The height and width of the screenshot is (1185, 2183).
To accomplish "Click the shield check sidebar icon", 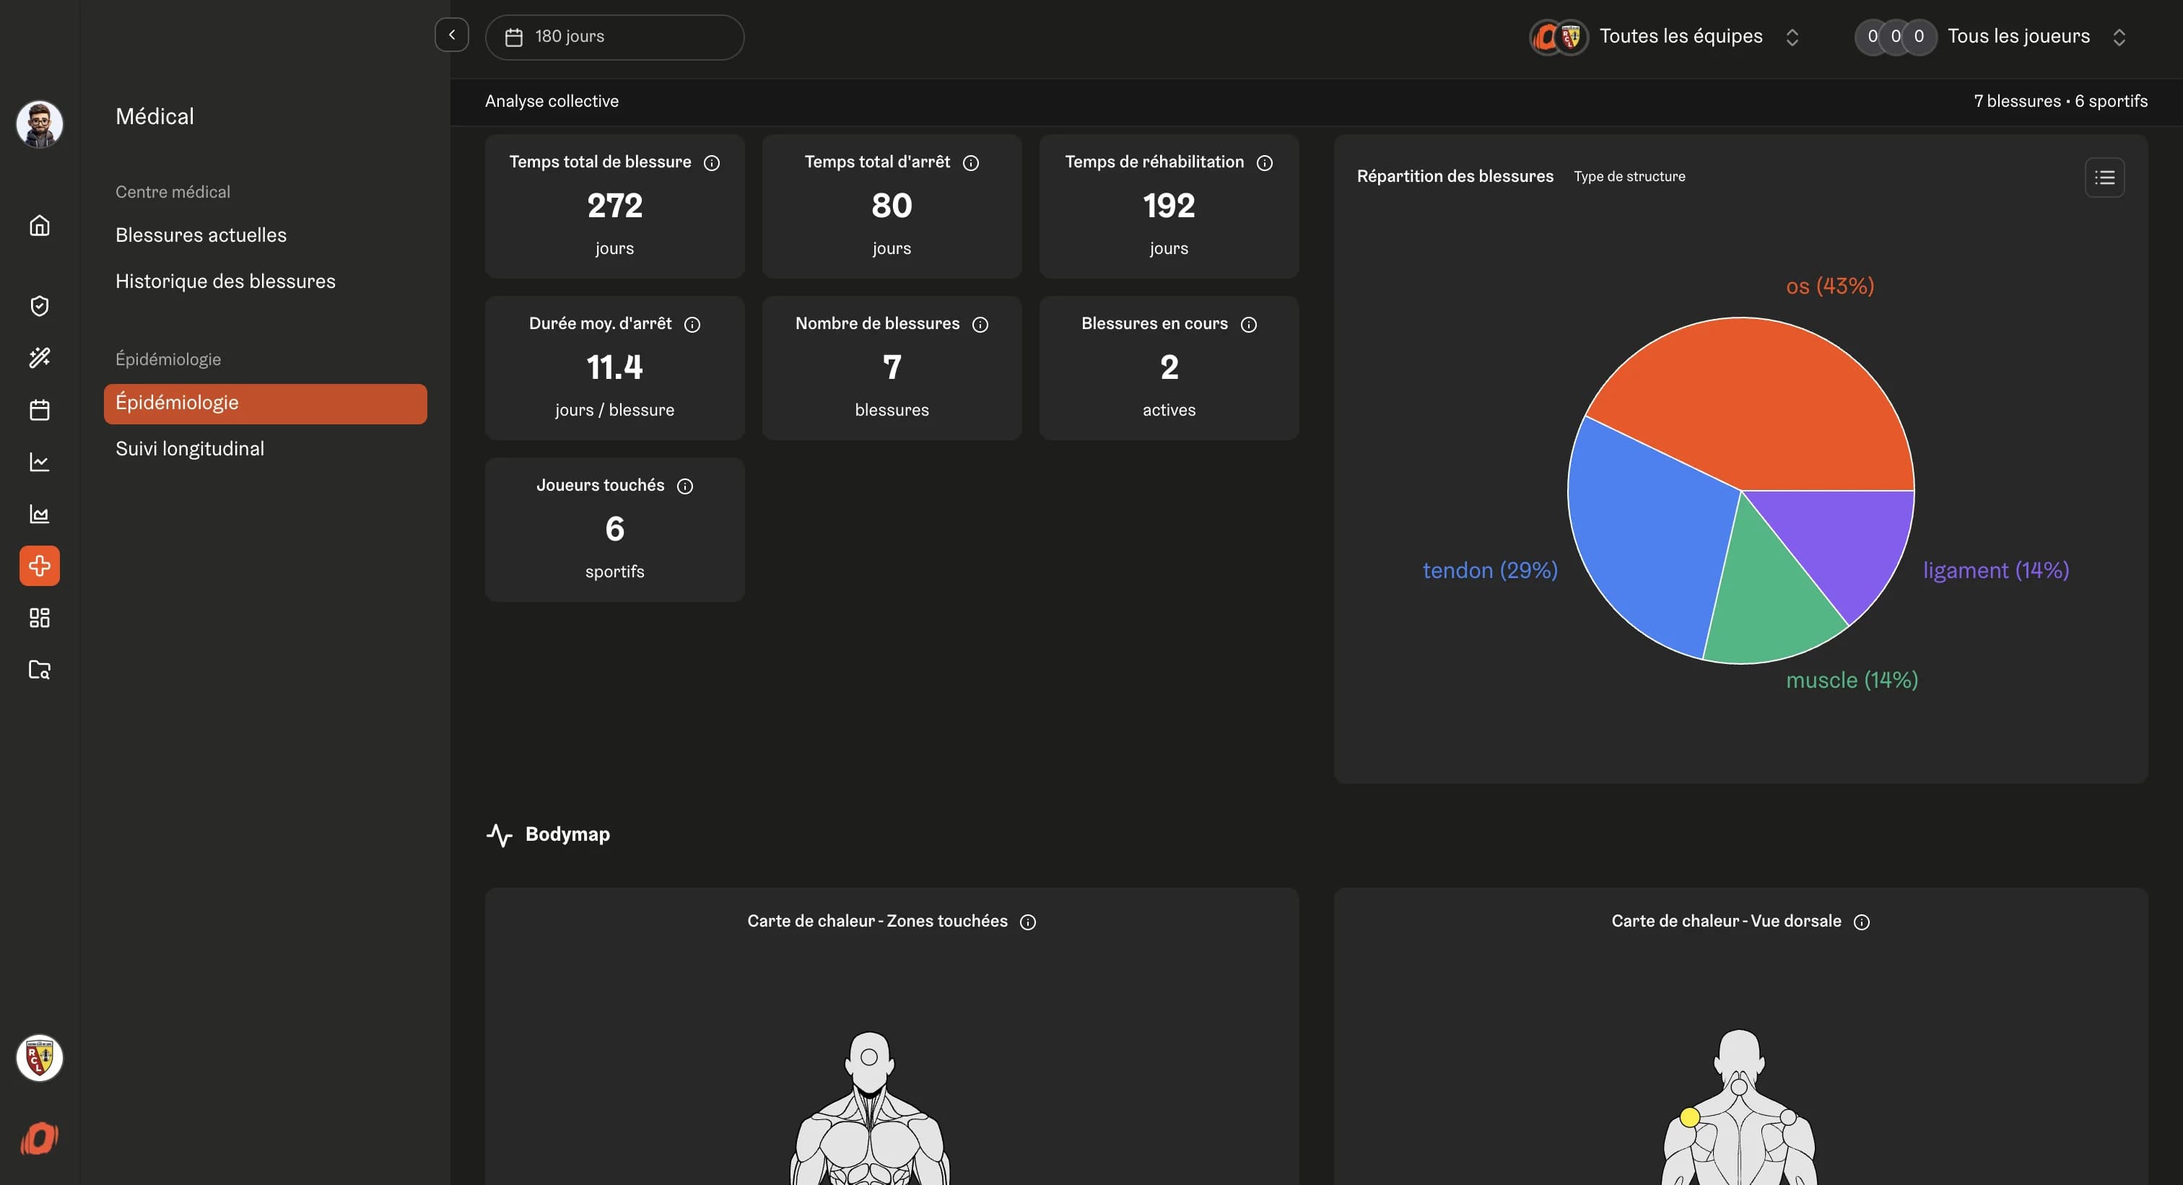I will 39,306.
